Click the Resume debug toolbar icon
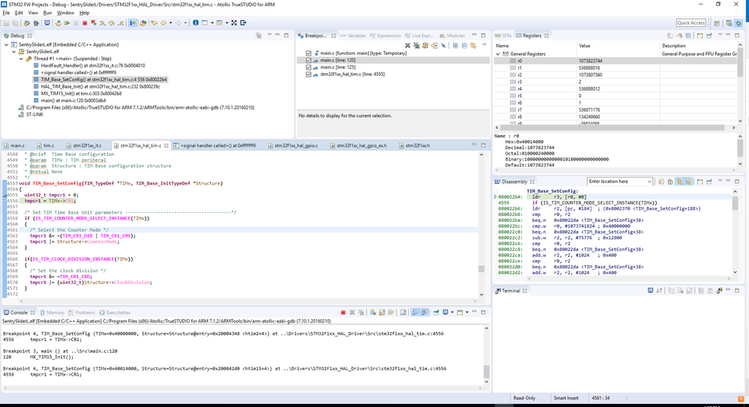The width and height of the screenshot is (749, 407). pos(67,23)
